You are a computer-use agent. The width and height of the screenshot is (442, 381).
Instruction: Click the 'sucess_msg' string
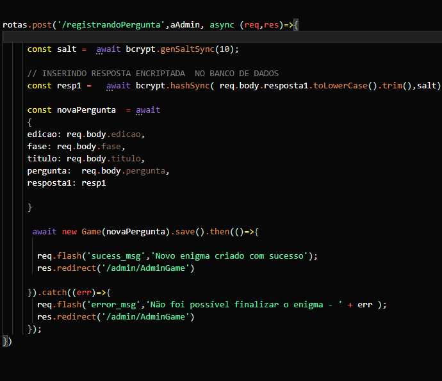coord(116,256)
